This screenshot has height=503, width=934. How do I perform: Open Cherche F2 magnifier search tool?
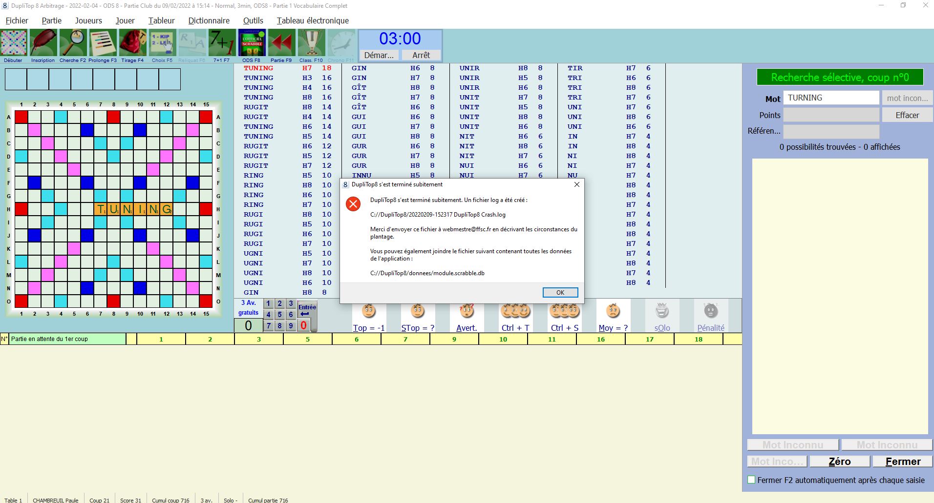pos(73,43)
